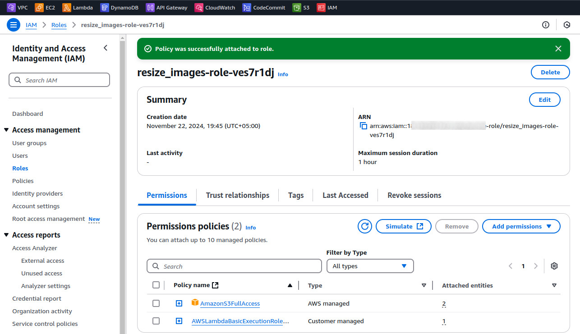The height and width of the screenshot is (334, 580).
Task: Open Identity providers in sidebar
Action: coord(37,193)
